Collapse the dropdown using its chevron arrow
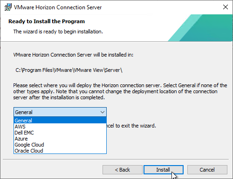The image size is (233, 179). (x=103, y=112)
